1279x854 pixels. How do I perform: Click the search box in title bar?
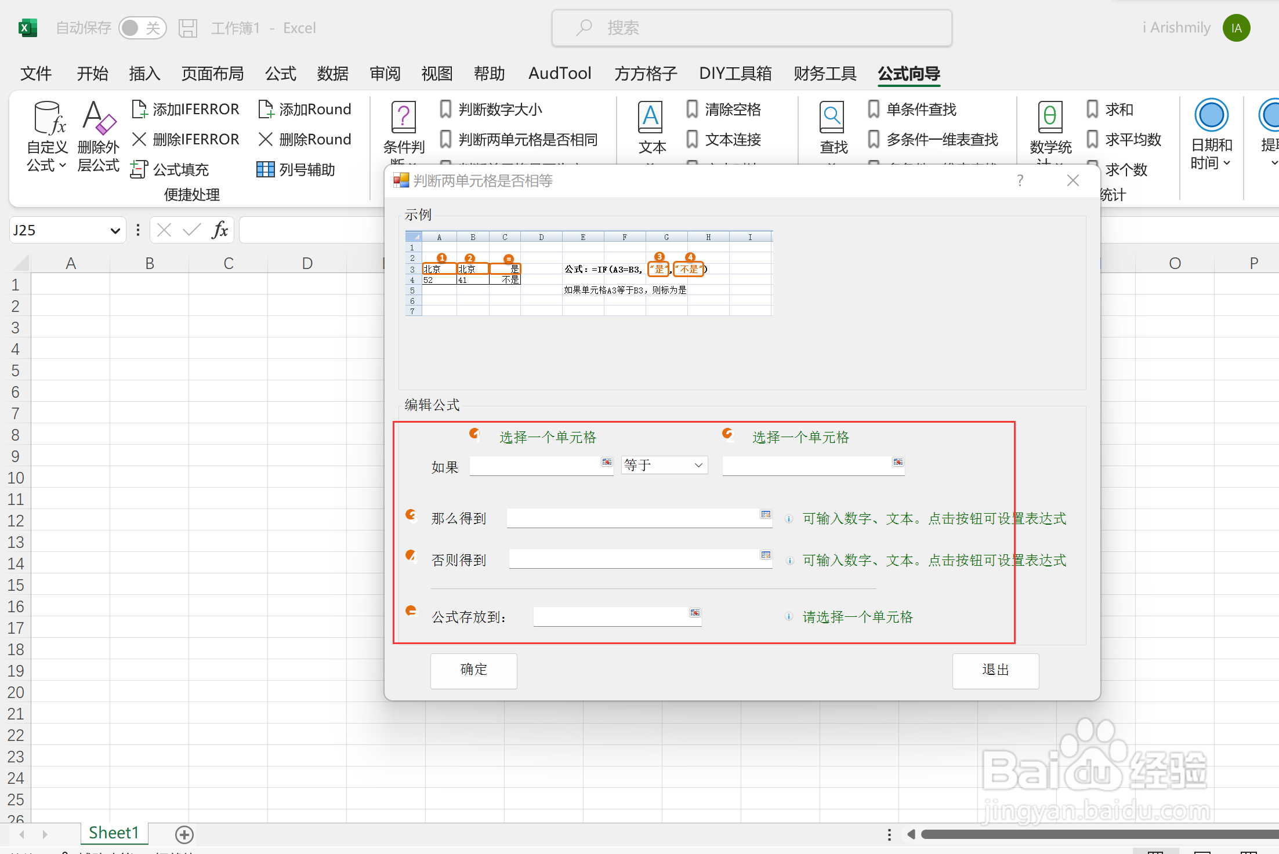(x=752, y=28)
